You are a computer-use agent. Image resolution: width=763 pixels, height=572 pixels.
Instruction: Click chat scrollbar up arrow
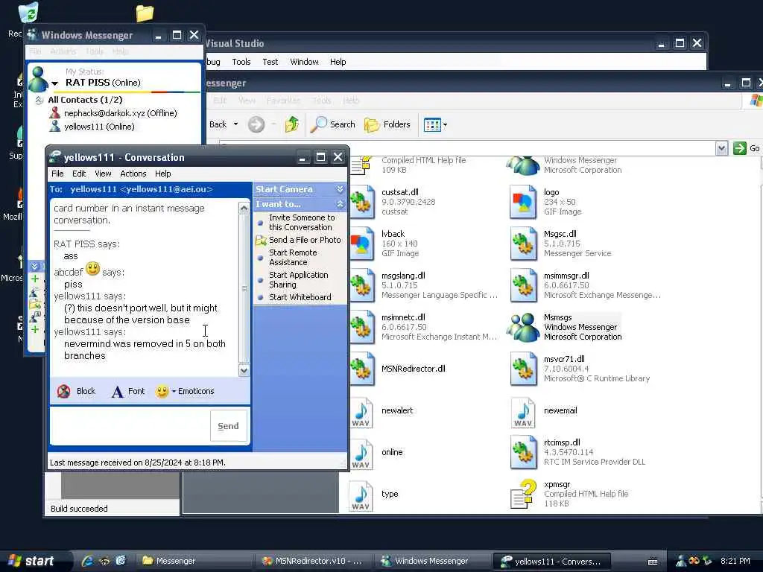point(244,209)
